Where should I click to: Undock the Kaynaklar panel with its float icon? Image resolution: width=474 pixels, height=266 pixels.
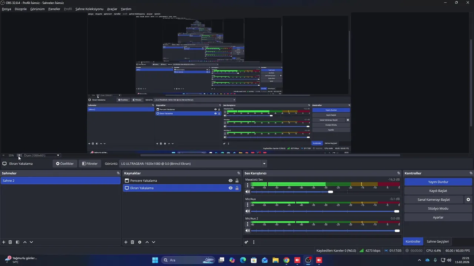[238, 173]
